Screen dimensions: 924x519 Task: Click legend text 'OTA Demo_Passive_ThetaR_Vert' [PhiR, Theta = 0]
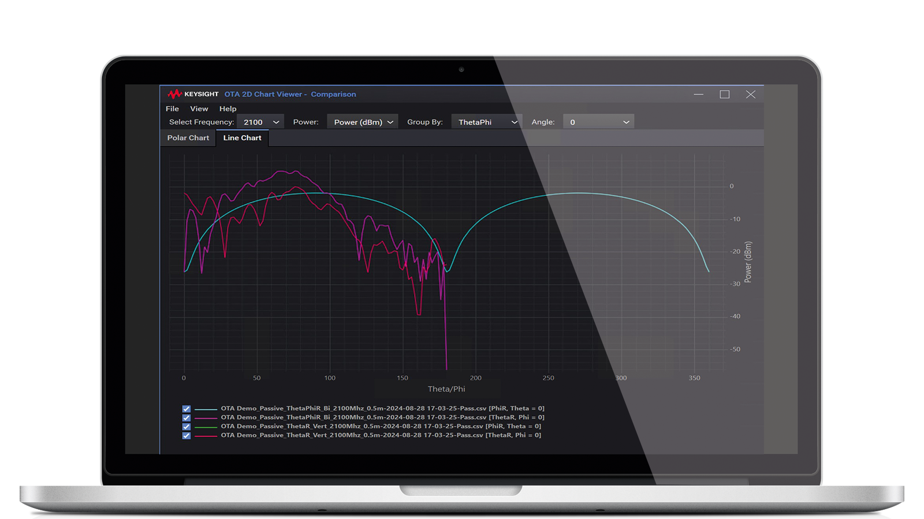tap(381, 427)
